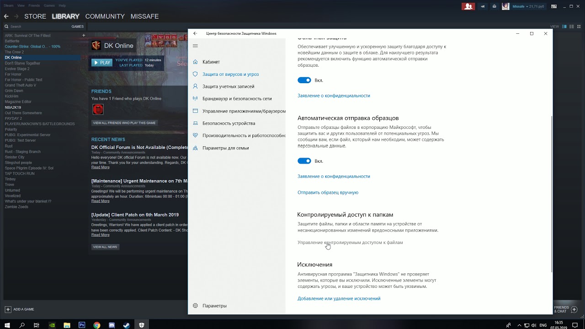Click 'Добавление или удаление исключений' link

point(339,298)
